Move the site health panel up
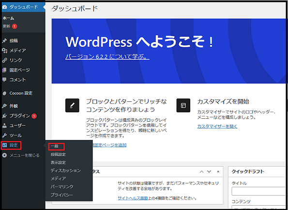The width and height of the screenshot is (288, 210). click(201, 172)
